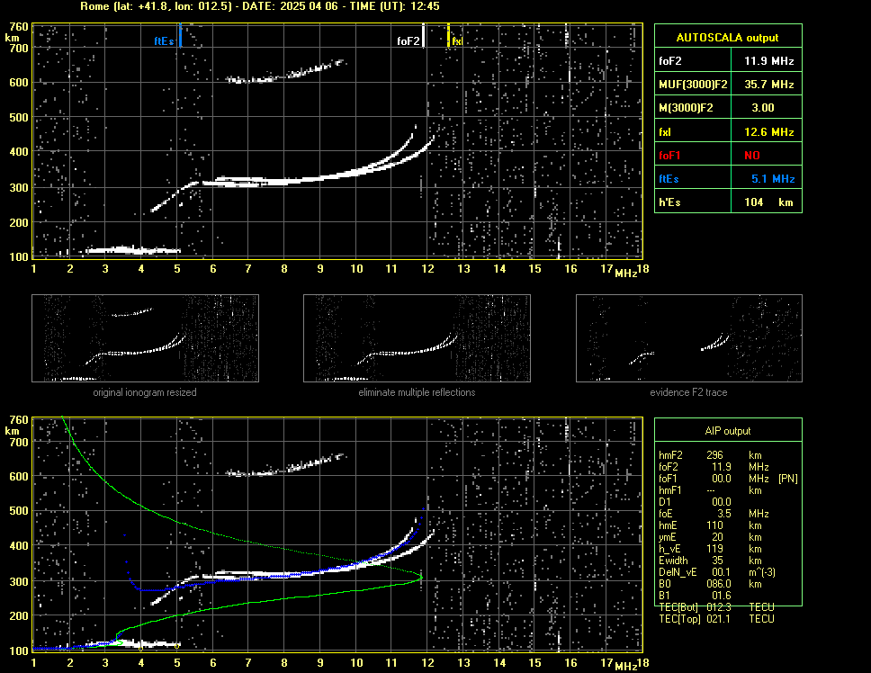Click the 'TEC[Top] 021.1' row

point(716,619)
